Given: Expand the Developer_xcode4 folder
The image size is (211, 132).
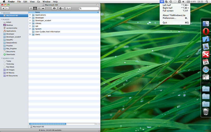Looking at the screenshot, I should click(30, 21).
